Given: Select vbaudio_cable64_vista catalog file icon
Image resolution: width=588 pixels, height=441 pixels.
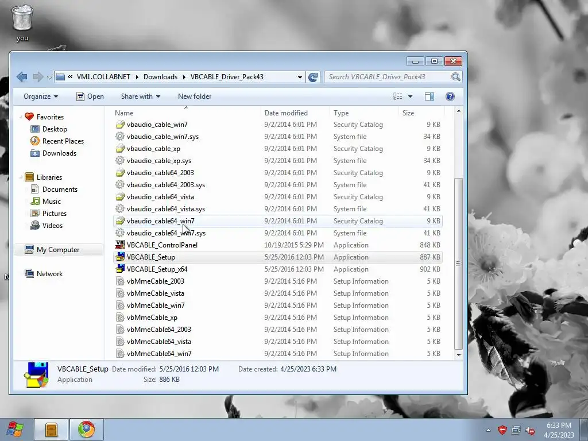Looking at the screenshot, I should [x=120, y=196].
